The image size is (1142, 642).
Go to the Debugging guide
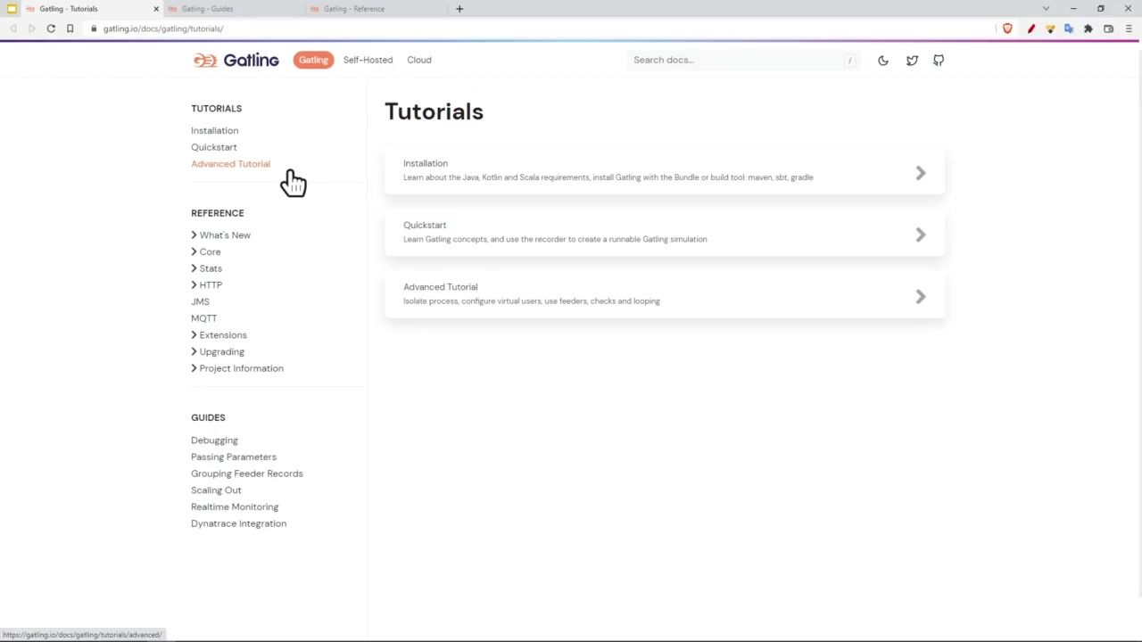[x=214, y=440]
